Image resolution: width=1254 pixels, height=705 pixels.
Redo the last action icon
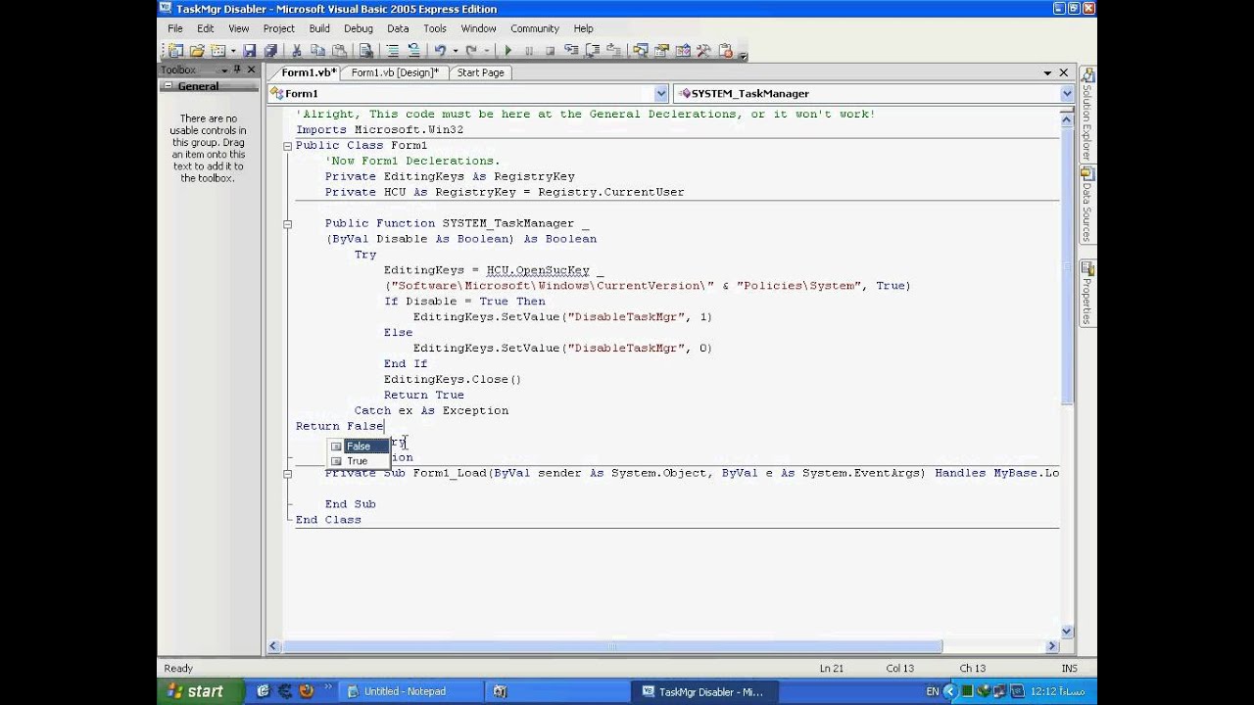click(471, 51)
